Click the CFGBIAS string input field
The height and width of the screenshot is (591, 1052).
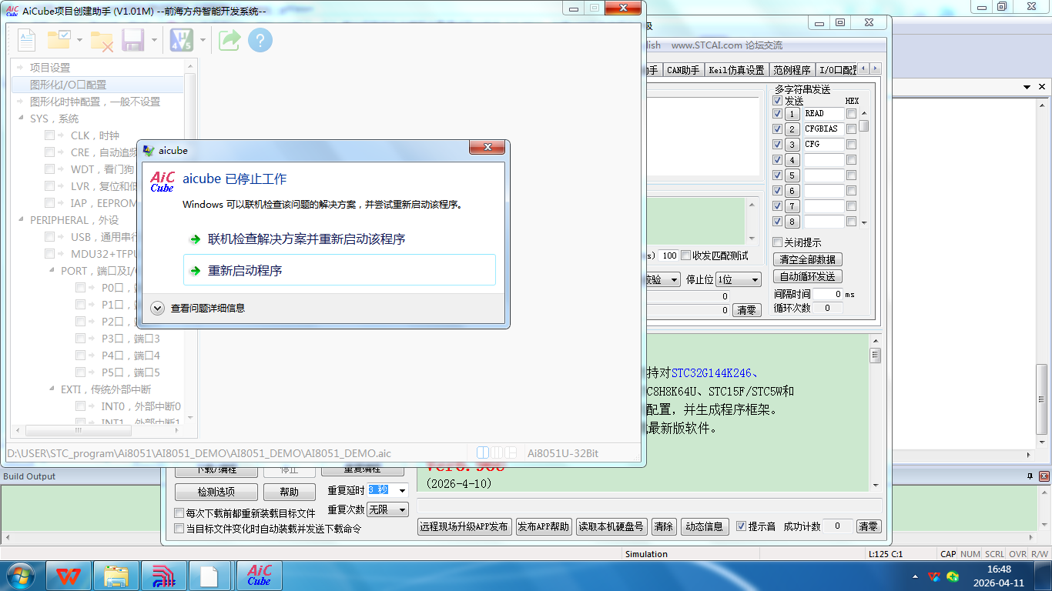click(x=824, y=129)
